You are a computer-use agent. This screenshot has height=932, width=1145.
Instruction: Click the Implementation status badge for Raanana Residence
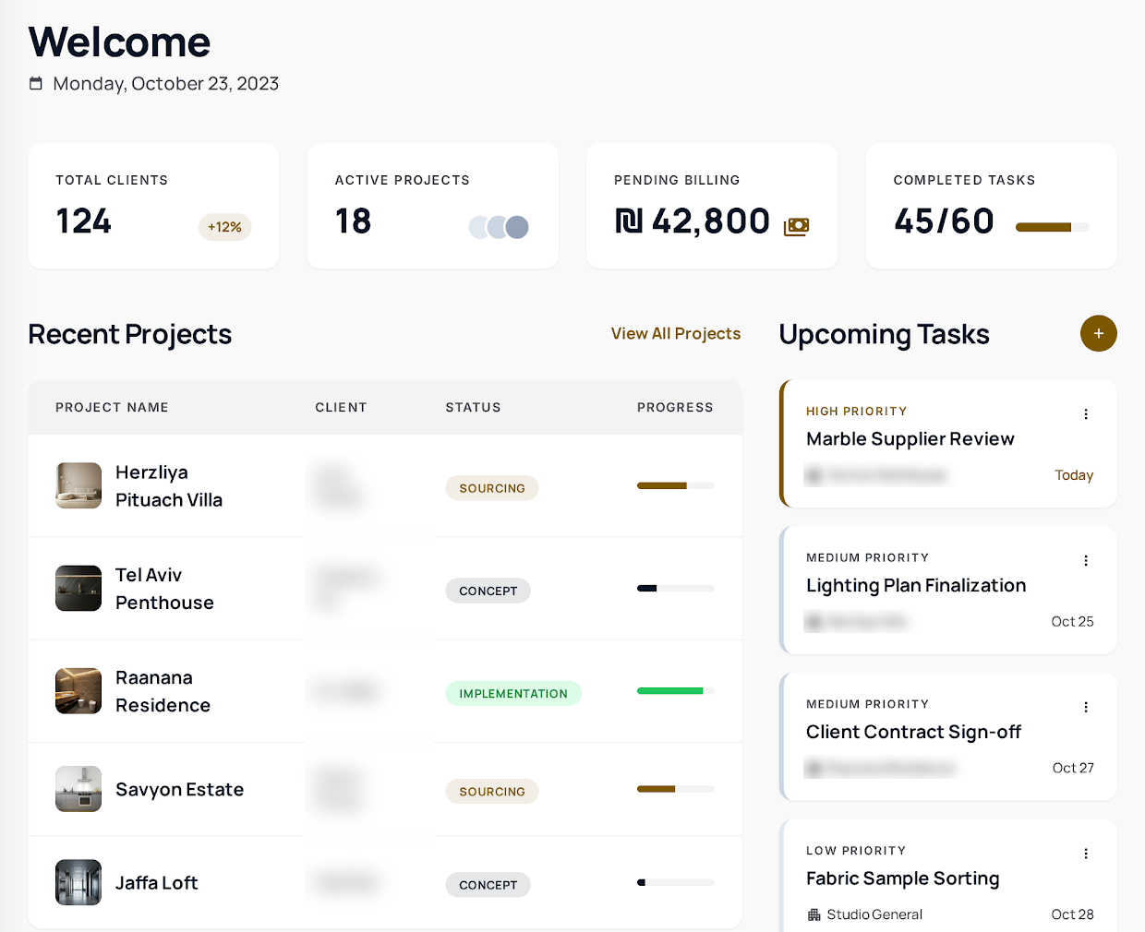513,693
